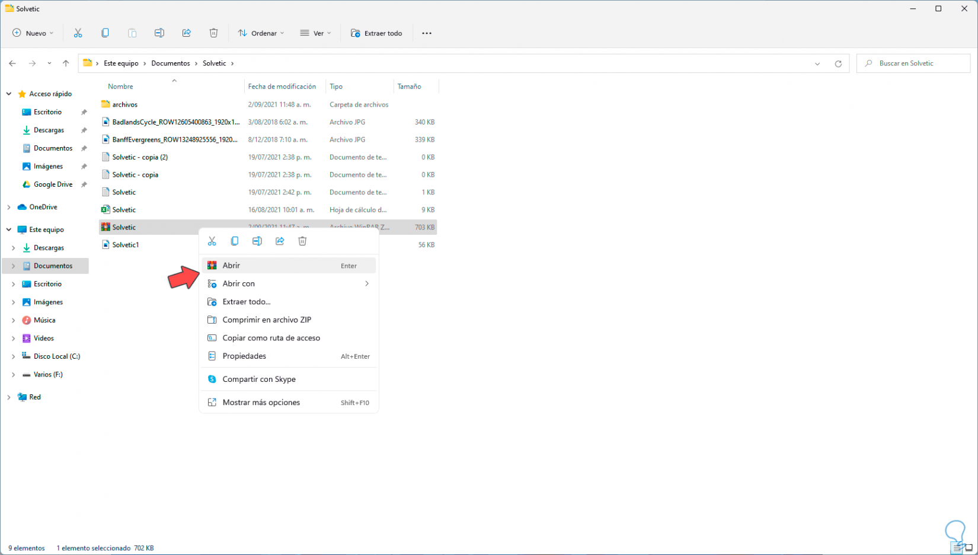The image size is (978, 555).
Task: Click the Copy icon in the toolbar
Action: pos(105,33)
